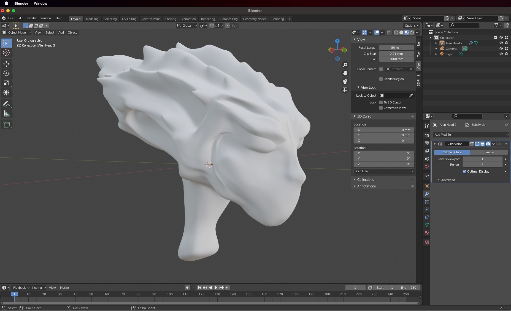This screenshot has height=311, width=511.
Task: Switch to orthographic grid view icon
Action: point(345,90)
